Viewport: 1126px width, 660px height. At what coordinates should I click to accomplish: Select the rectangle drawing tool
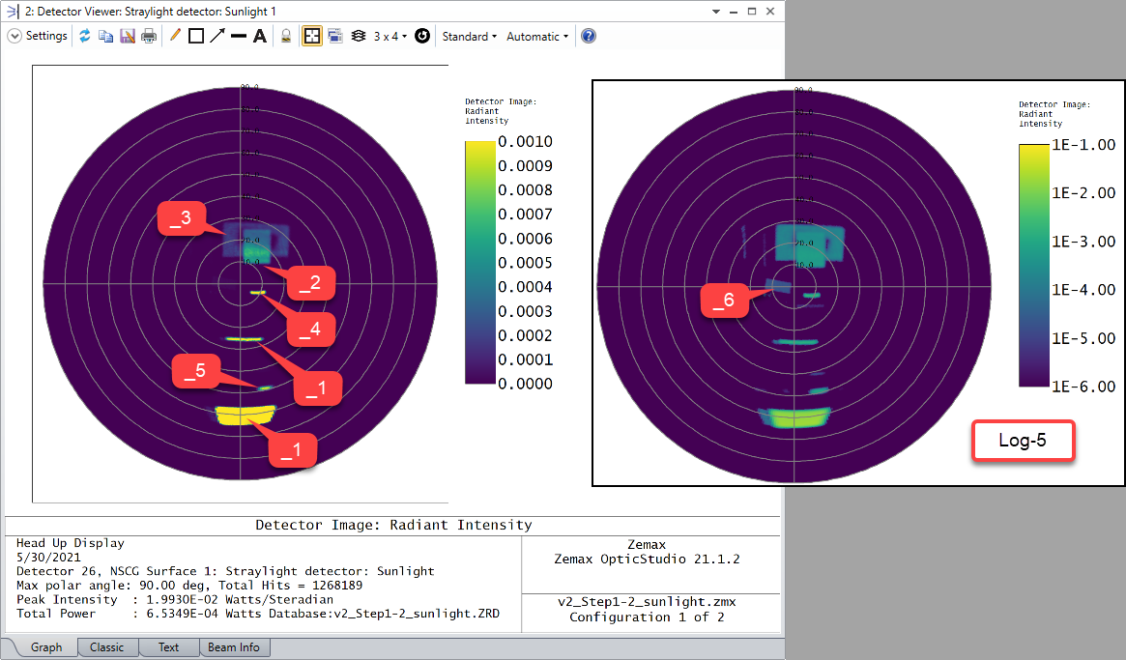(x=196, y=36)
